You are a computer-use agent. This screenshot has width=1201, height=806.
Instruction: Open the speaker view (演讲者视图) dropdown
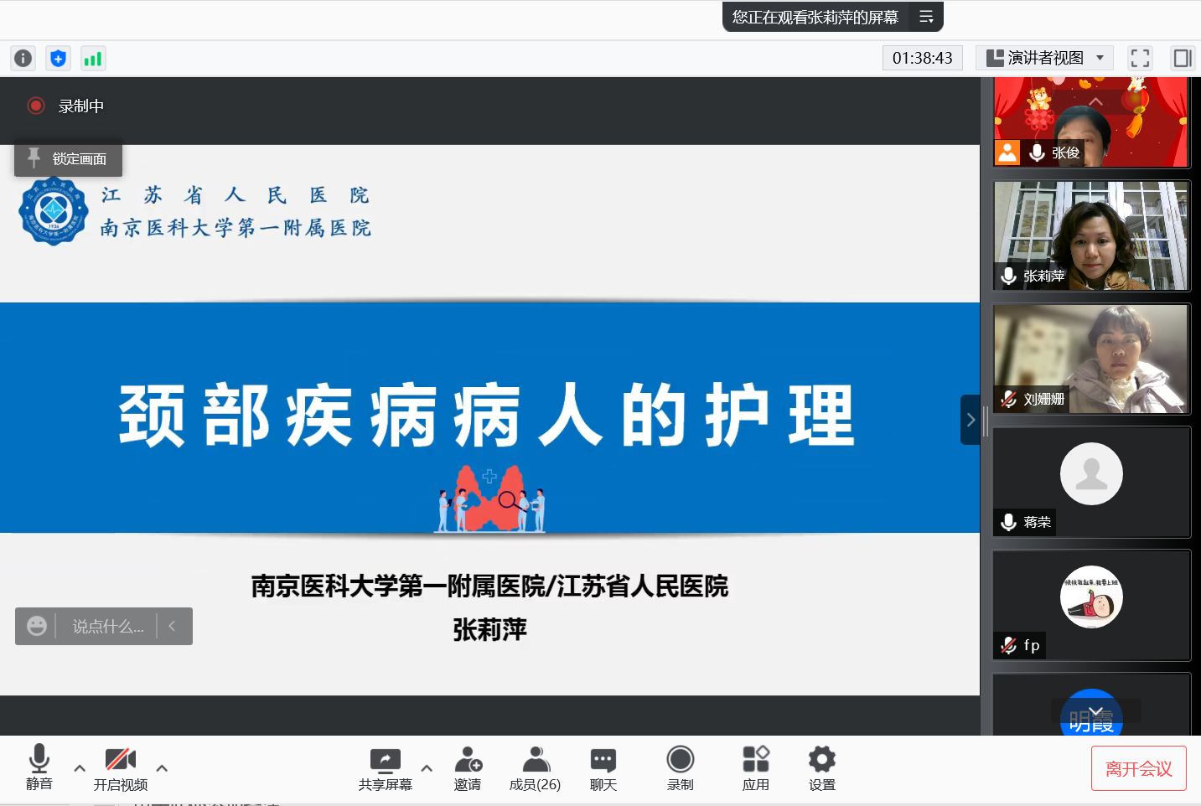click(1045, 58)
